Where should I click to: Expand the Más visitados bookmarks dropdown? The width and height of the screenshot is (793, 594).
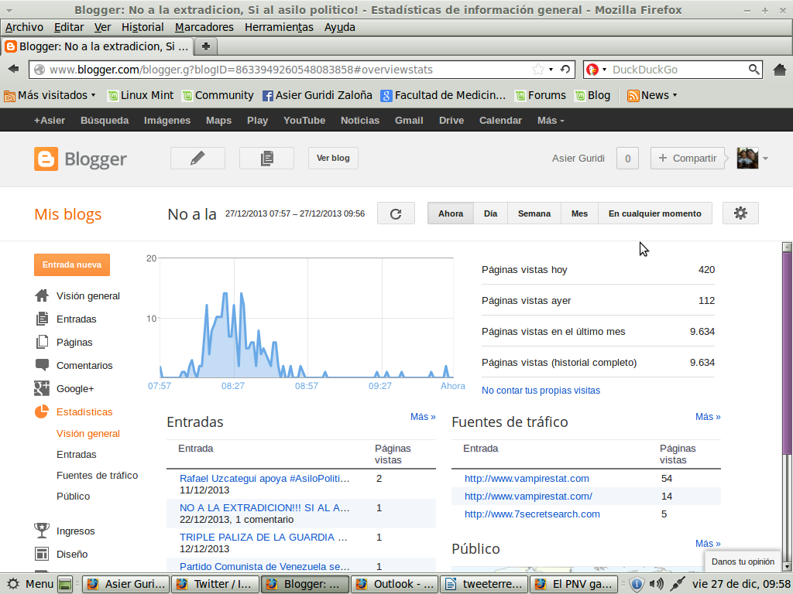(50, 95)
